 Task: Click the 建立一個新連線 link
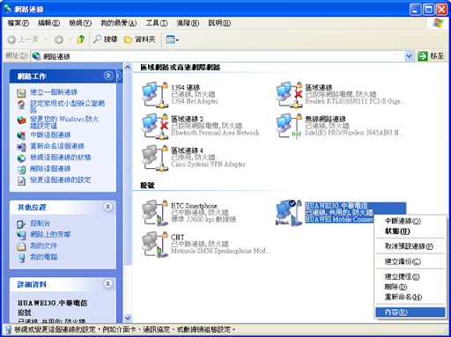point(54,92)
